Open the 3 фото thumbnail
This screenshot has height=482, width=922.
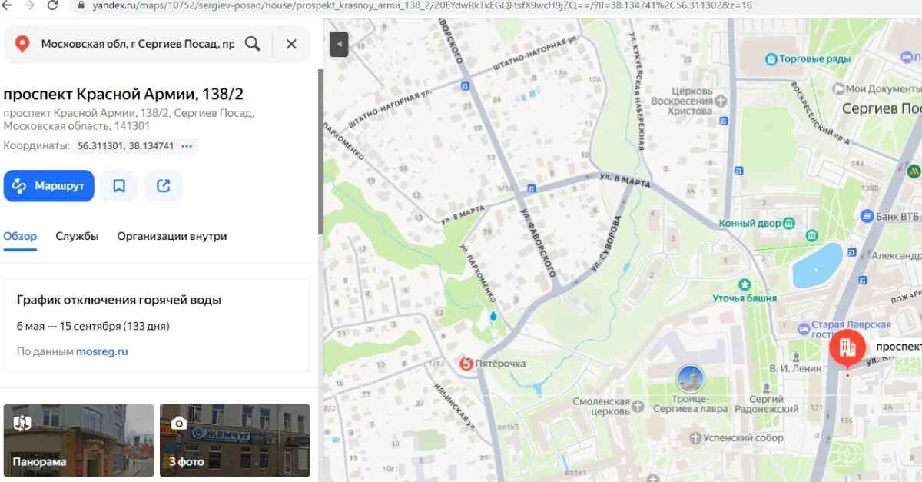235,440
